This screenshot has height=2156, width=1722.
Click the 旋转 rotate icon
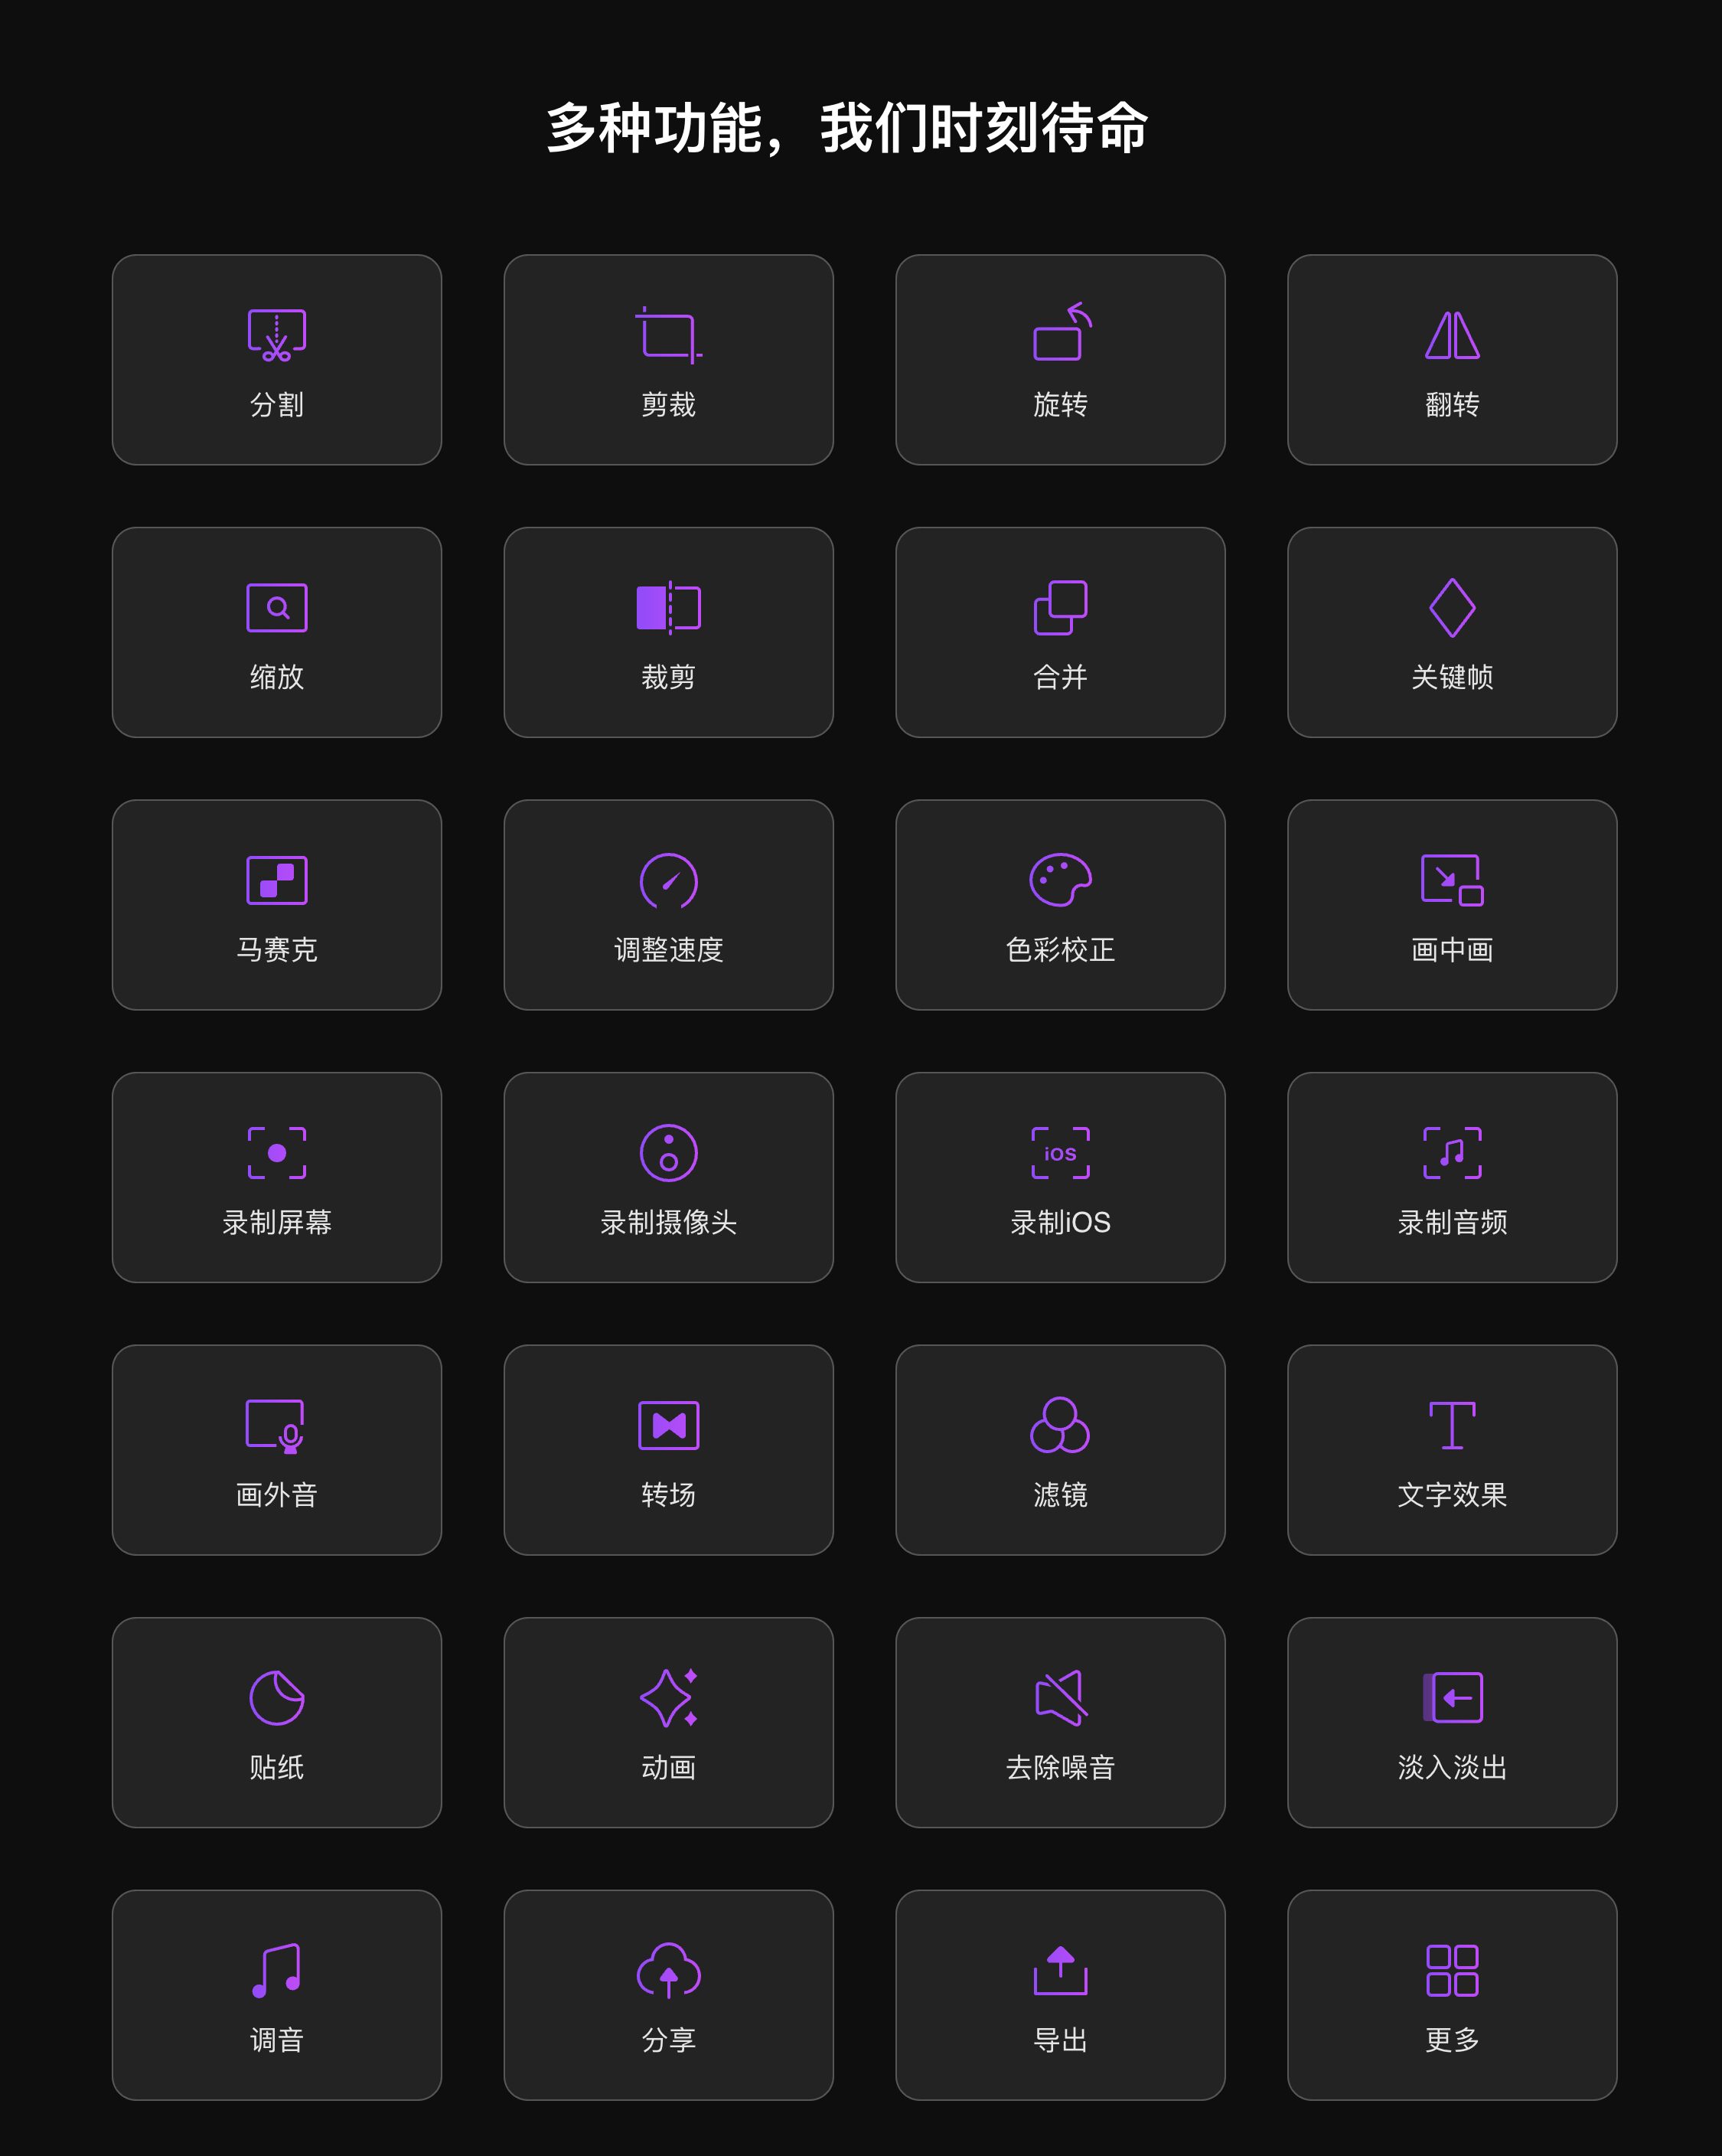pyautogui.click(x=1061, y=332)
